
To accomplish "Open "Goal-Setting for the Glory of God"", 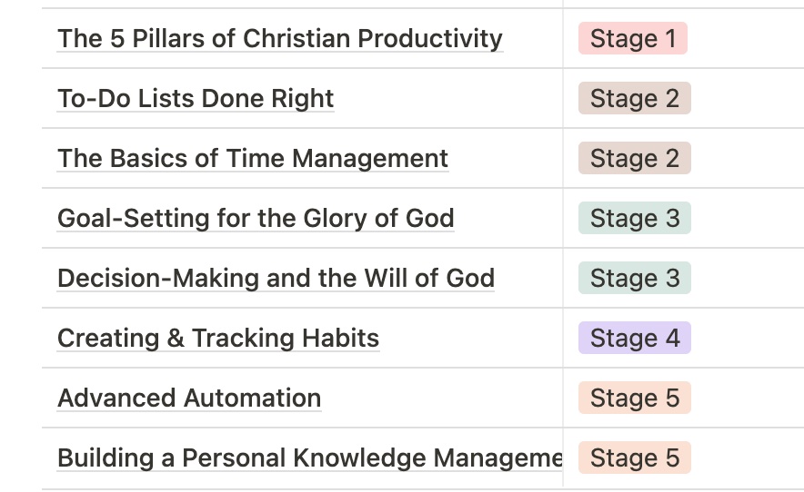I will 256,218.
